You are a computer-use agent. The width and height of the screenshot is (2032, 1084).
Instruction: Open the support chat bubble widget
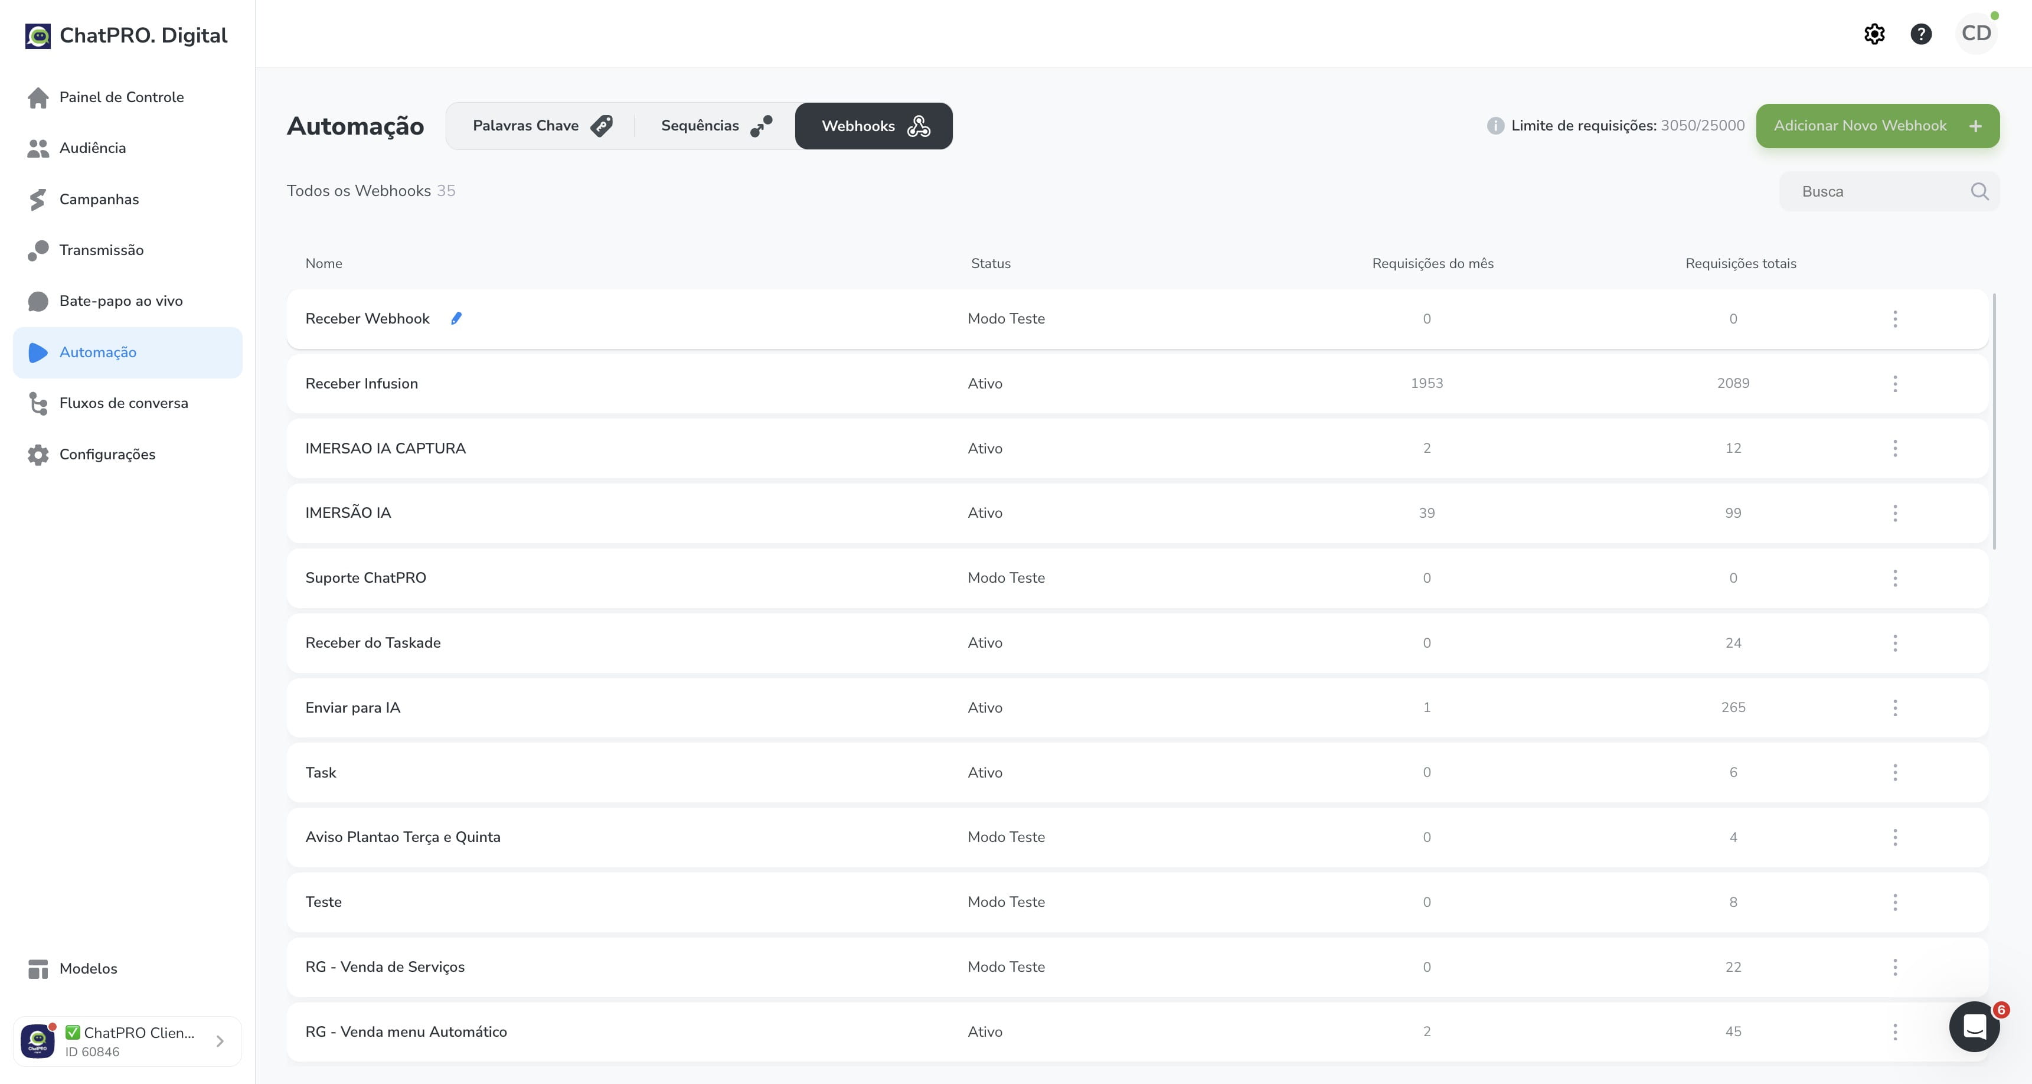tap(1974, 1026)
